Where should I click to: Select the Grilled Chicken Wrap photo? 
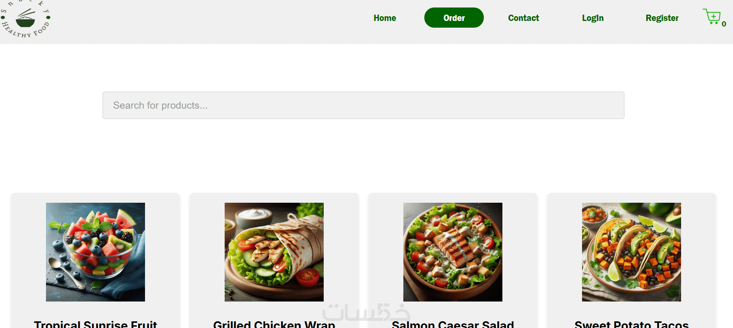[274, 252]
